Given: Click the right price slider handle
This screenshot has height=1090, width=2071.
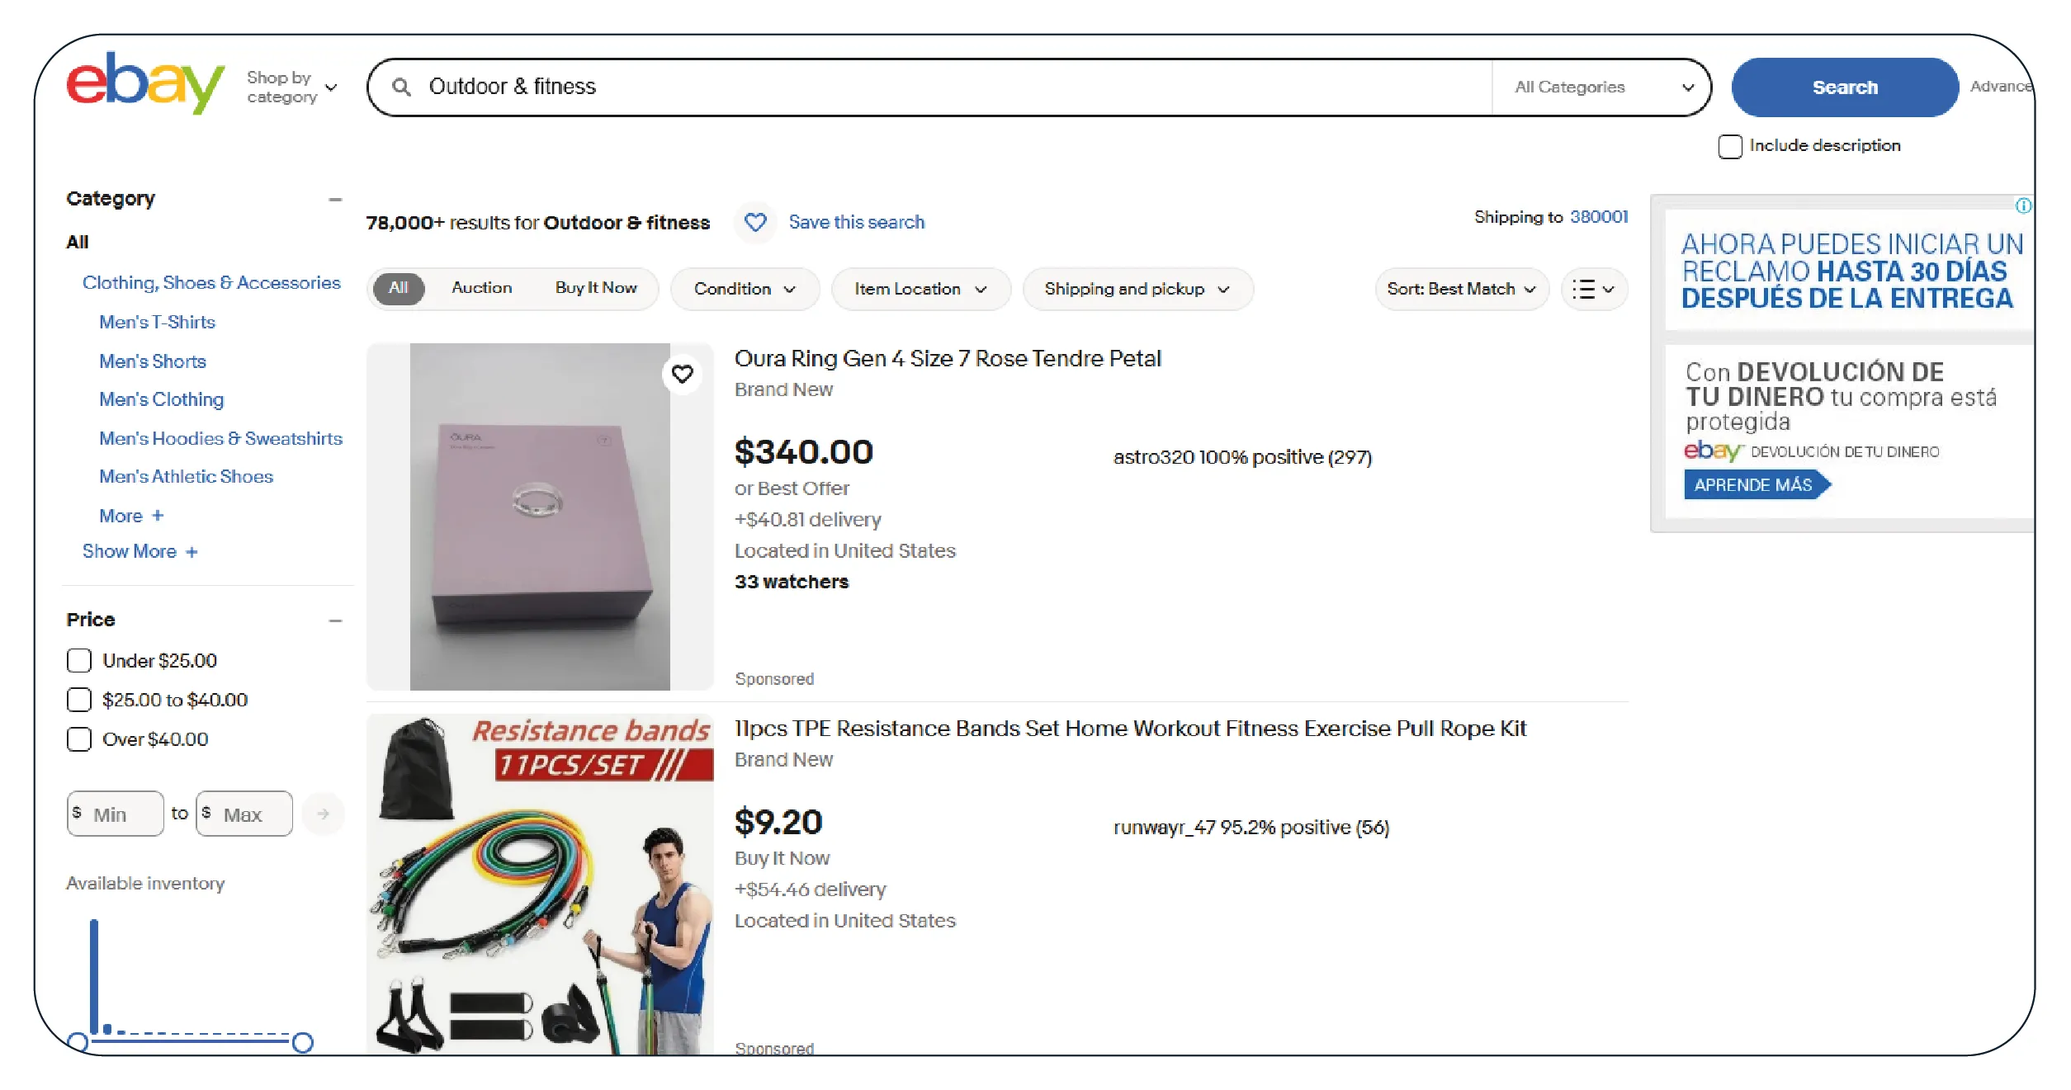Looking at the screenshot, I should click(x=303, y=1043).
